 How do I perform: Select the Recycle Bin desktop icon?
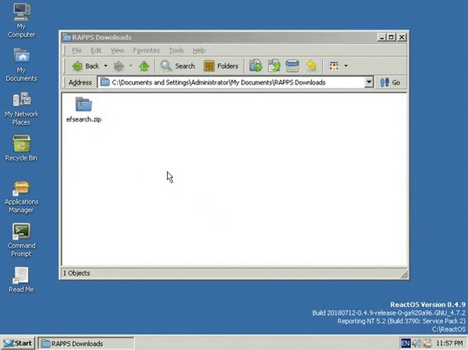tap(21, 148)
